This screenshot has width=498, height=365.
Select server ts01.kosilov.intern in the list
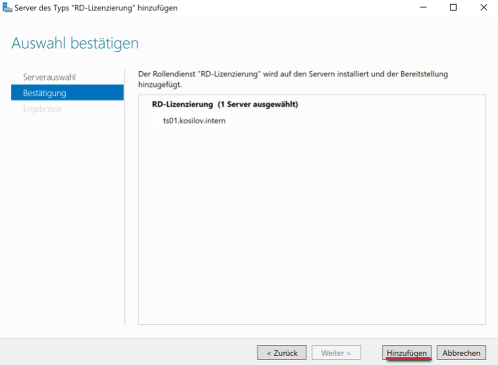point(194,120)
